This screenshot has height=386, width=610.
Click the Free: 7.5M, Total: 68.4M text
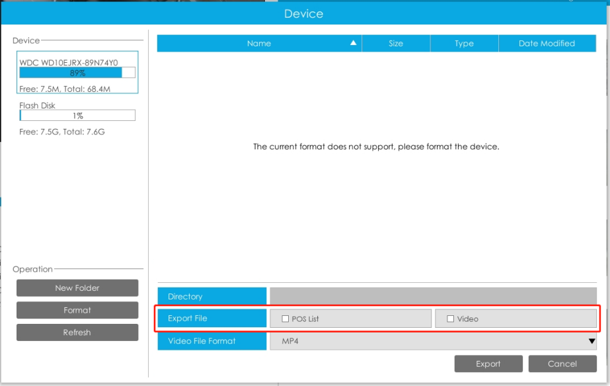65,89
